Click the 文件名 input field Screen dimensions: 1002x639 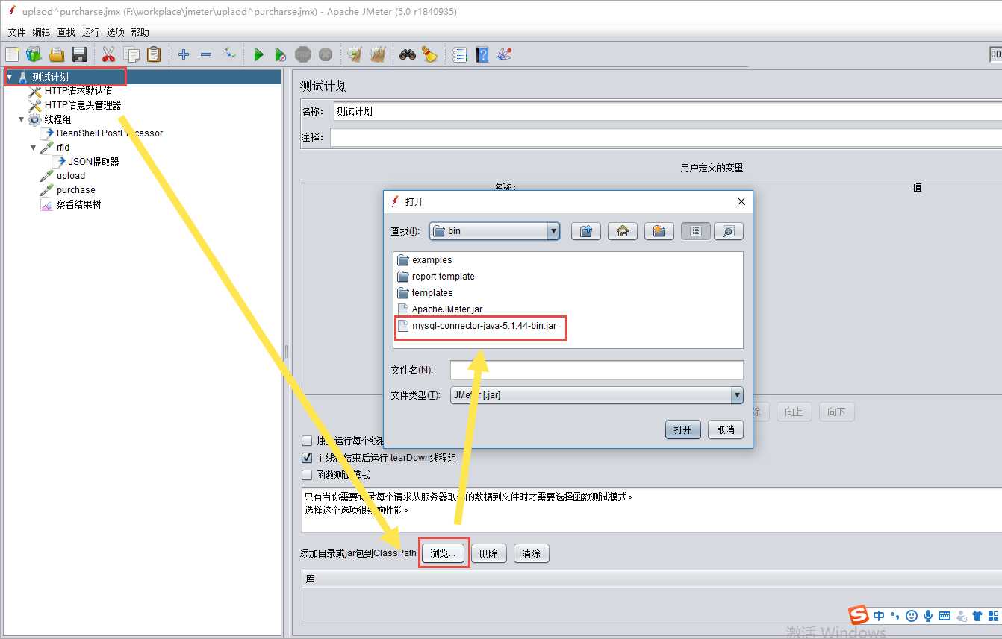[597, 370]
